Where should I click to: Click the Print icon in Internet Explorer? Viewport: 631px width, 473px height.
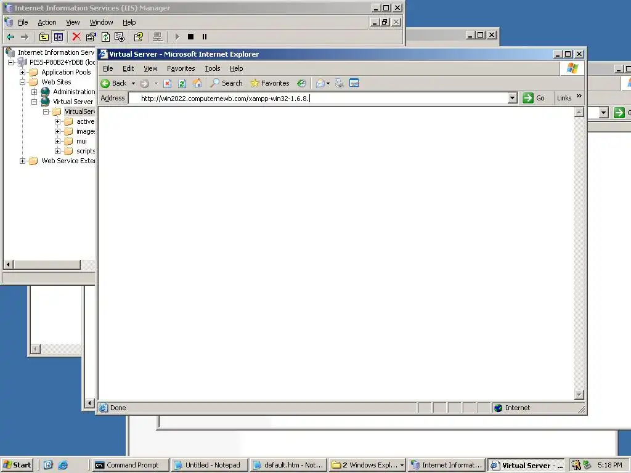(x=340, y=83)
